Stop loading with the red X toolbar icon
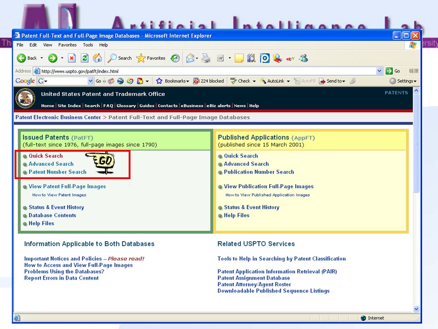 [72, 58]
